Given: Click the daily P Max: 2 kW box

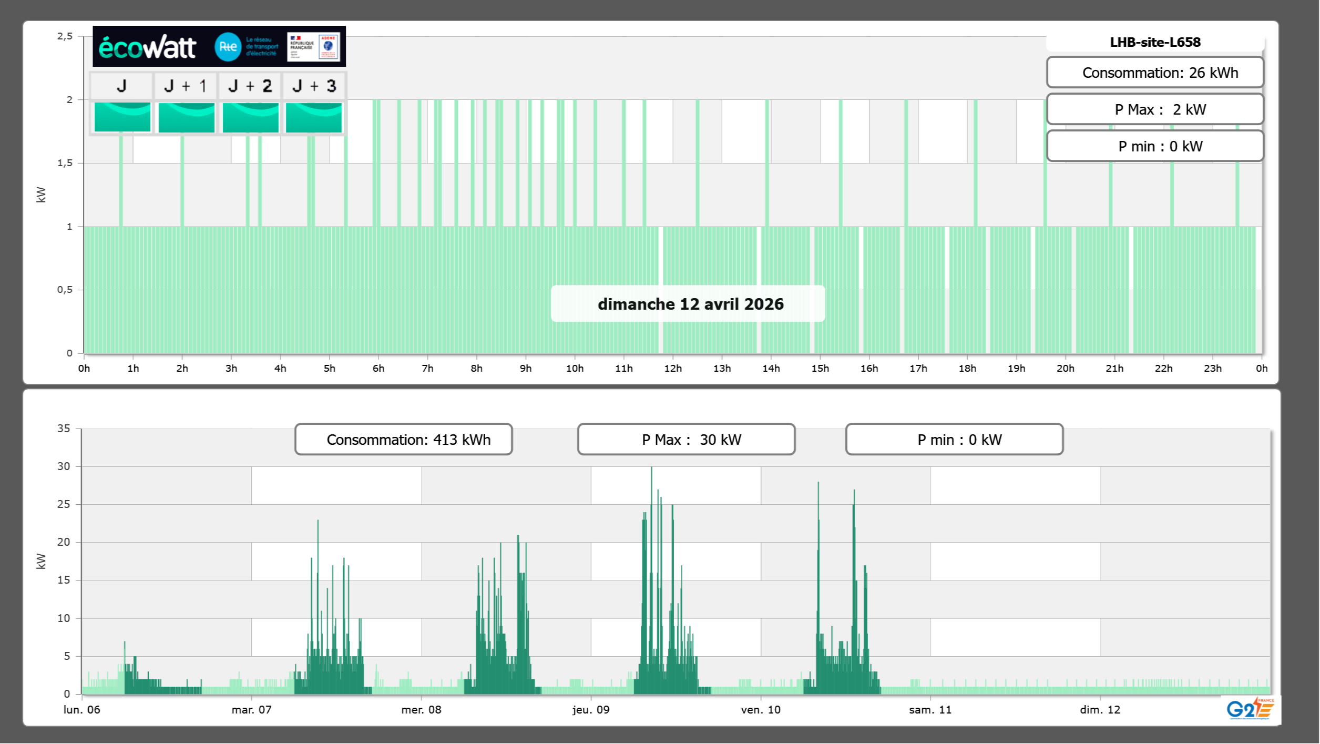Looking at the screenshot, I should (x=1154, y=109).
